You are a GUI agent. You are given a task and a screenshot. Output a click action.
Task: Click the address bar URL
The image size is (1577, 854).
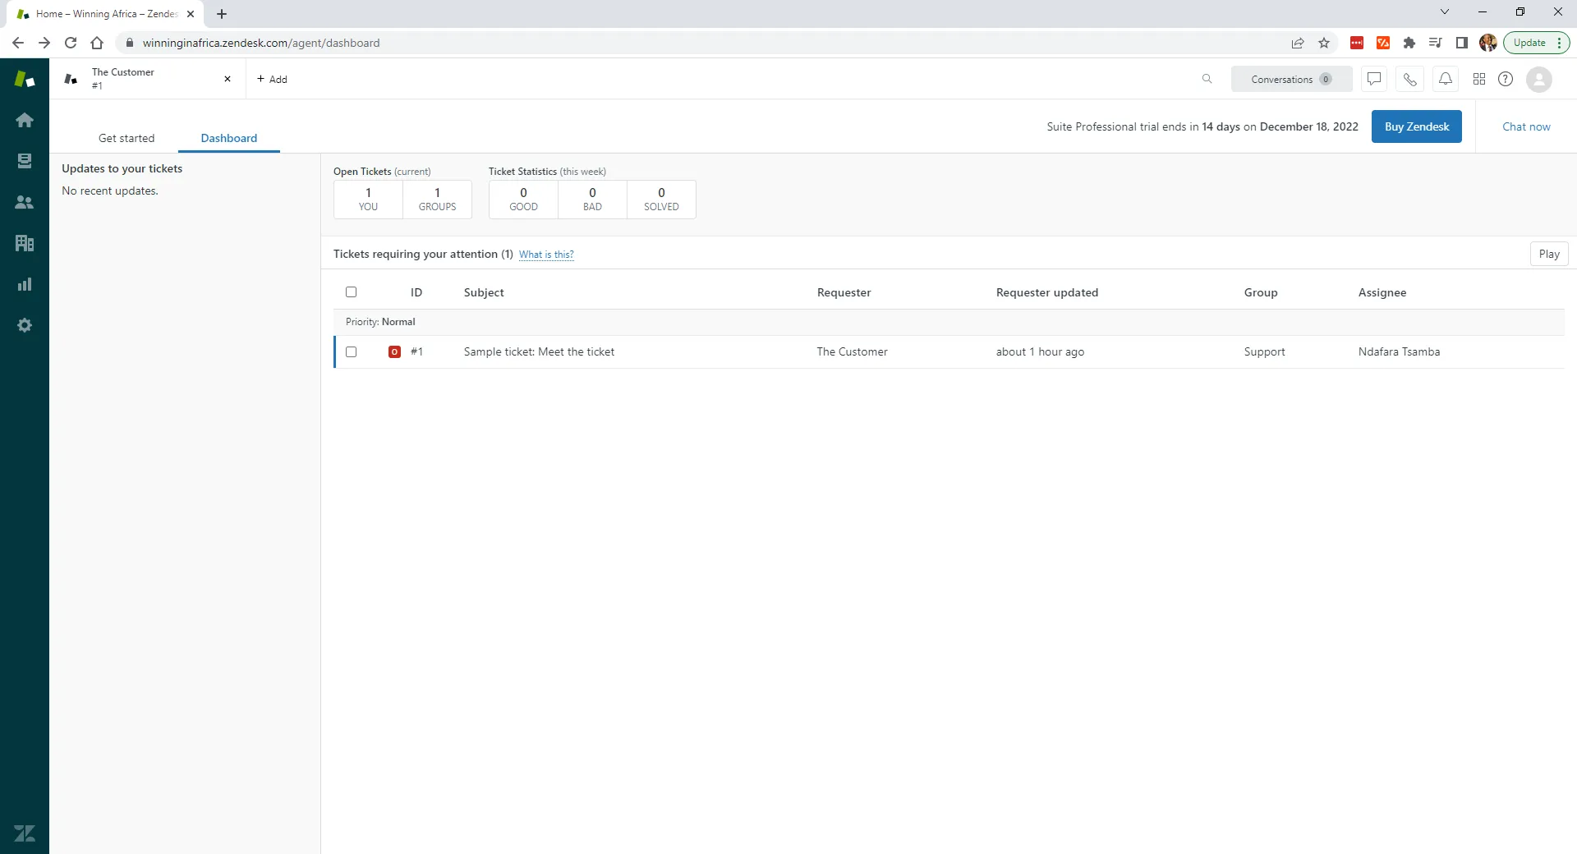click(261, 43)
